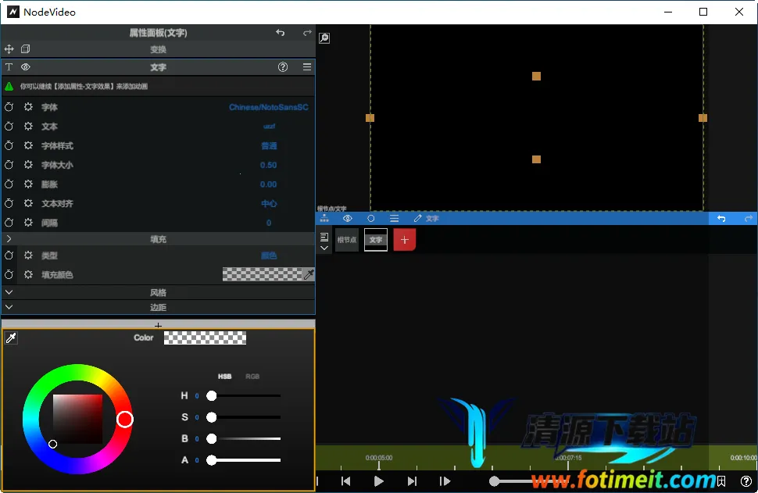Screen dimensions: 758x493
Task: Select the 文字 node tab
Action: 376,240
